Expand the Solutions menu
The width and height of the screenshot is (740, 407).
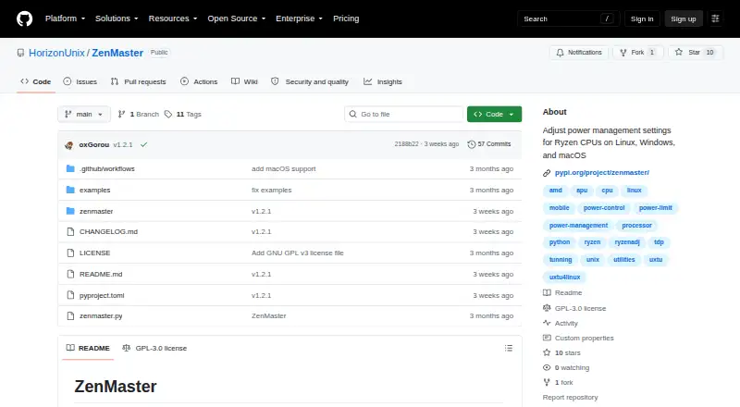[117, 18]
